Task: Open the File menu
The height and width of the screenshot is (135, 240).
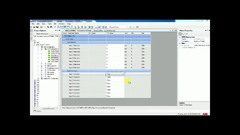Action: click(x=33, y=24)
